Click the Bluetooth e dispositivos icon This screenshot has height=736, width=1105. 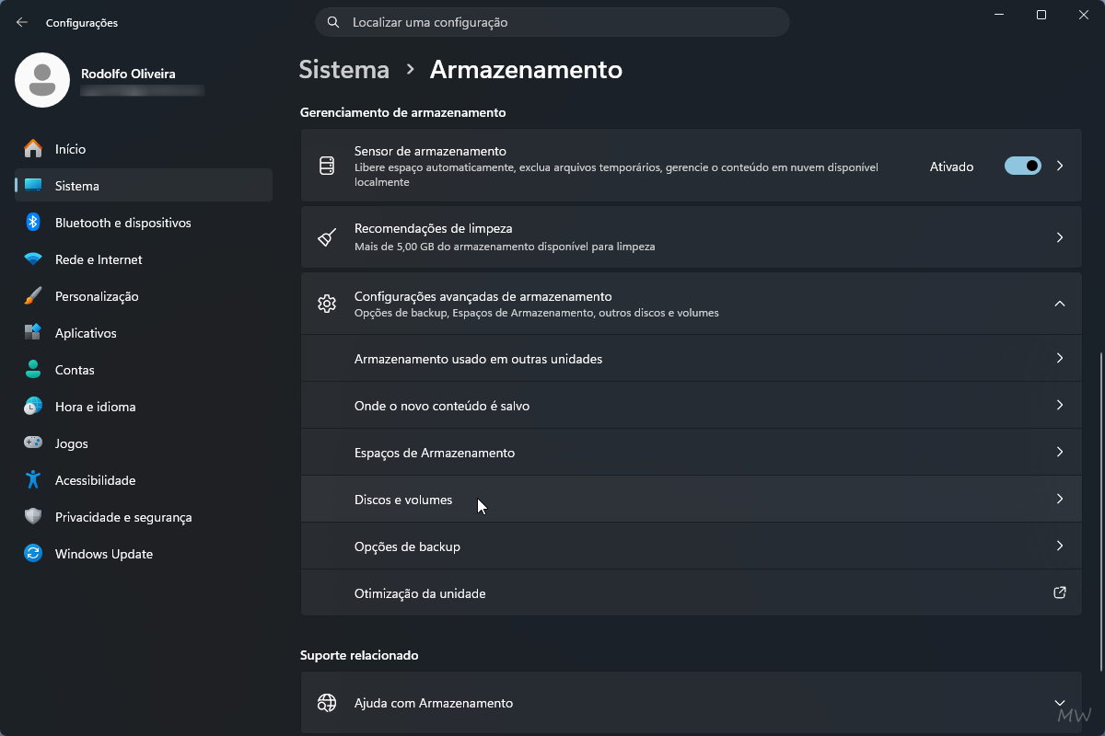33,223
